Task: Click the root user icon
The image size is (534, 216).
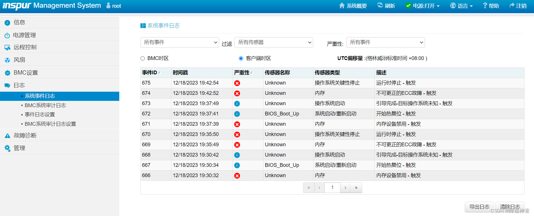Action: [108, 5]
